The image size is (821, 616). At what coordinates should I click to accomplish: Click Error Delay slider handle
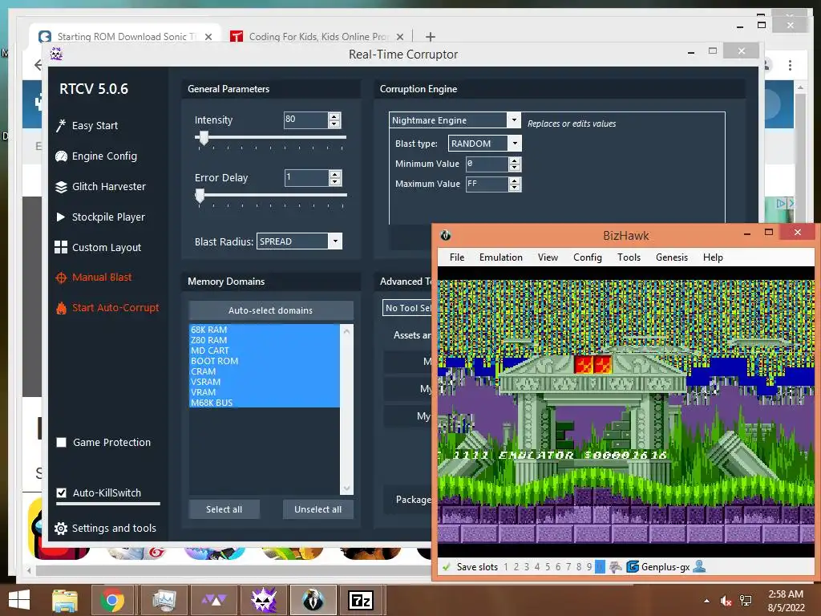click(x=200, y=196)
